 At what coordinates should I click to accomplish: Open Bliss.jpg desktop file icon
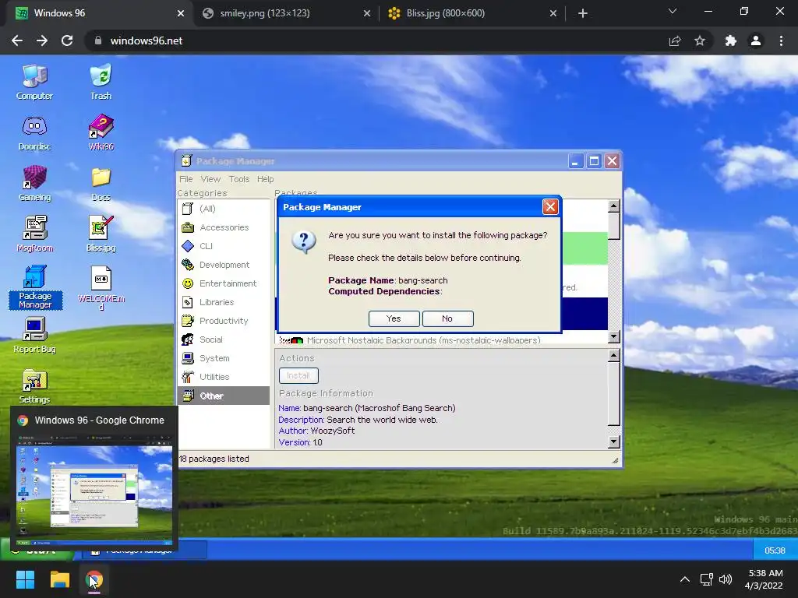pos(101,234)
